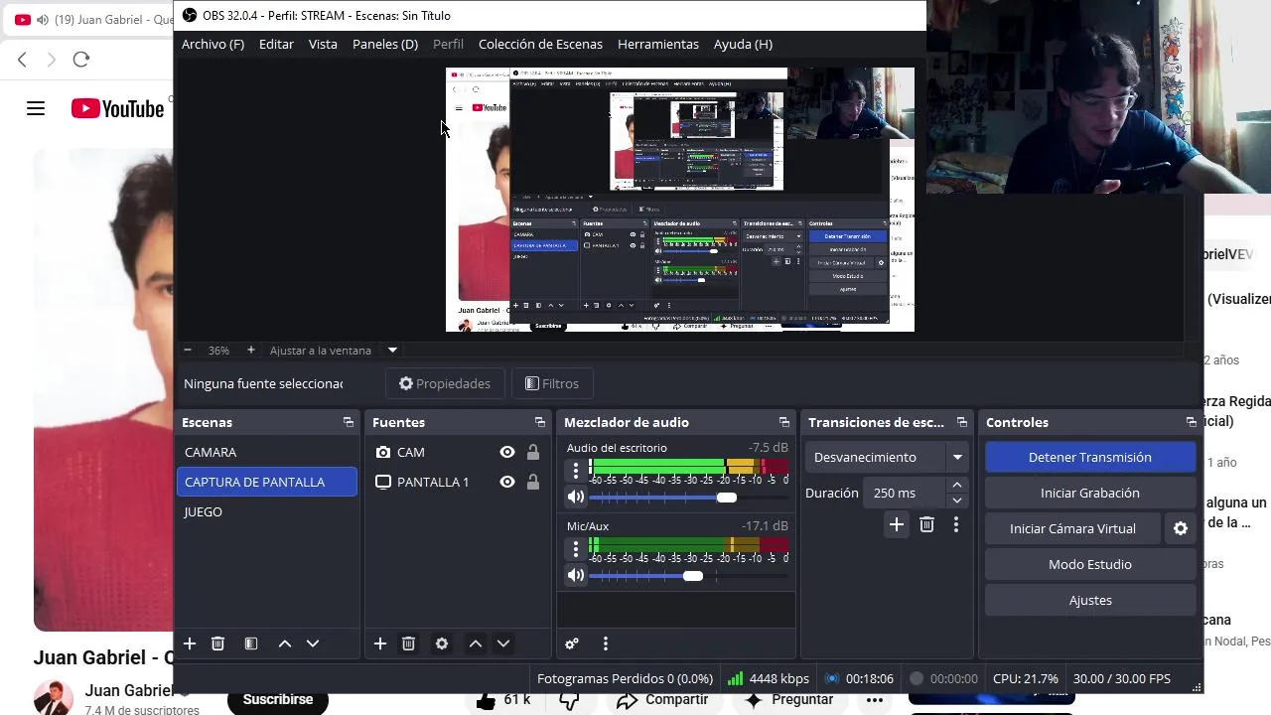This screenshot has width=1271, height=715.
Task: Add a scene transition with plus
Action: point(897,524)
